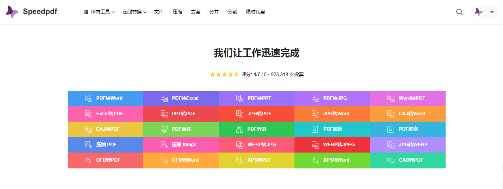503x189 pixels.
Task: Click the PPT转PDF tile icon
Action: tap(164, 113)
